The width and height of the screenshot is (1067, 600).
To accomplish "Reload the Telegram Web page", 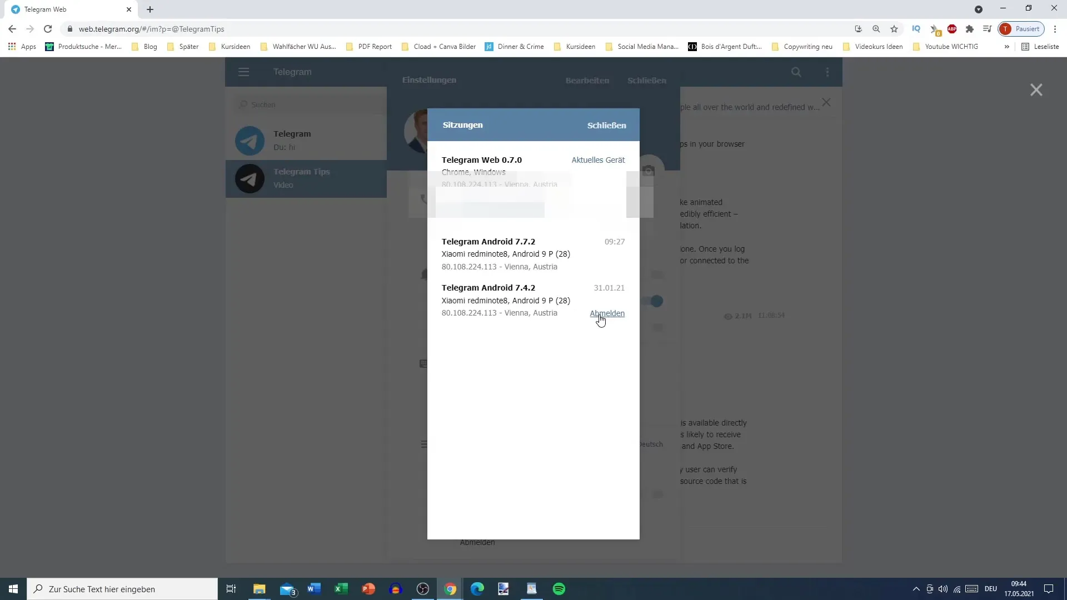I will pyautogui.click(x=48, y=29).
